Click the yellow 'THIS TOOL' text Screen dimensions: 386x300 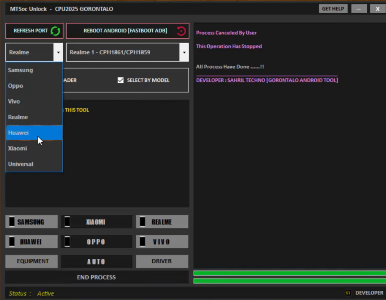77,110
